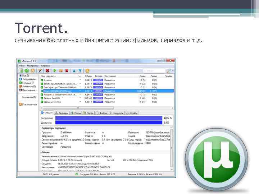Click the µTorrent title bar app icon
Screen dimensions: 259x194
19,61
